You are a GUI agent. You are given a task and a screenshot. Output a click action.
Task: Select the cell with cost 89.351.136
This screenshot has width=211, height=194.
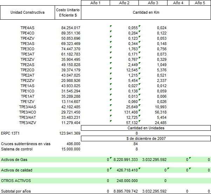(70, 33)
